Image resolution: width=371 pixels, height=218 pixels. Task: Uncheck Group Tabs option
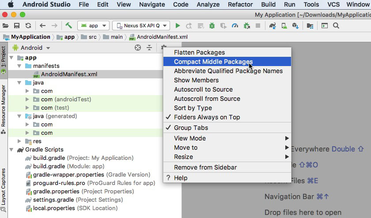click(x=227, y=128)
